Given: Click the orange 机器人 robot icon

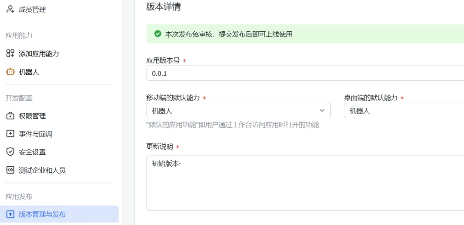Looking at the screenshot, I should click(10, 72).
